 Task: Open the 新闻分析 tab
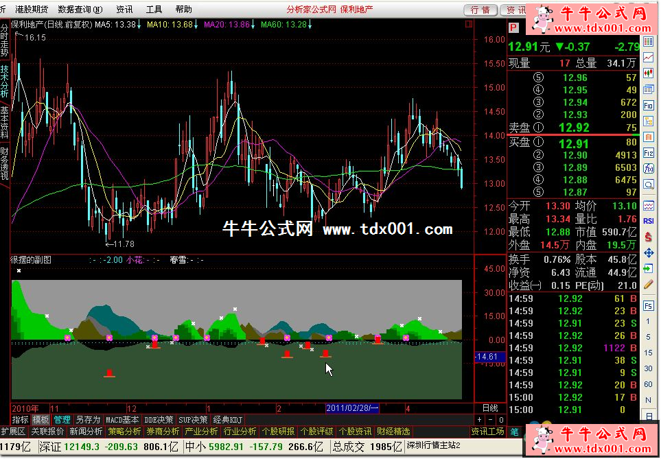pos(86,432)
